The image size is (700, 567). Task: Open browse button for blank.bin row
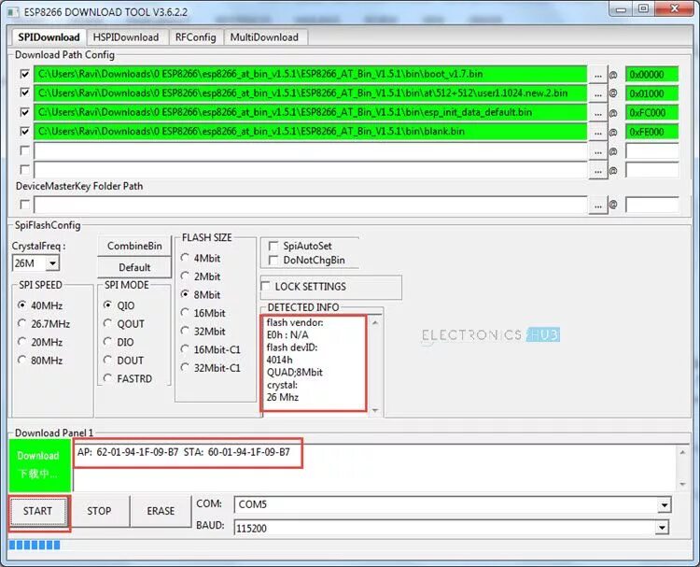[597, 133]
